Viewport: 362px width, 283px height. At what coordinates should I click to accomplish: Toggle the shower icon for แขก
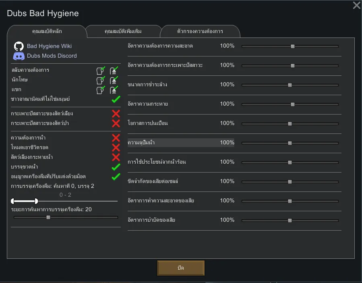(x=114, y=90)
